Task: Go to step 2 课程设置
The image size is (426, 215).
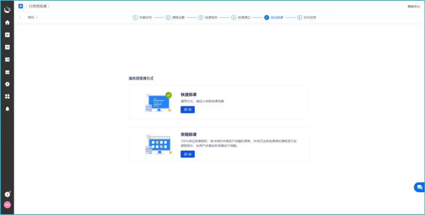Action: 175,18
